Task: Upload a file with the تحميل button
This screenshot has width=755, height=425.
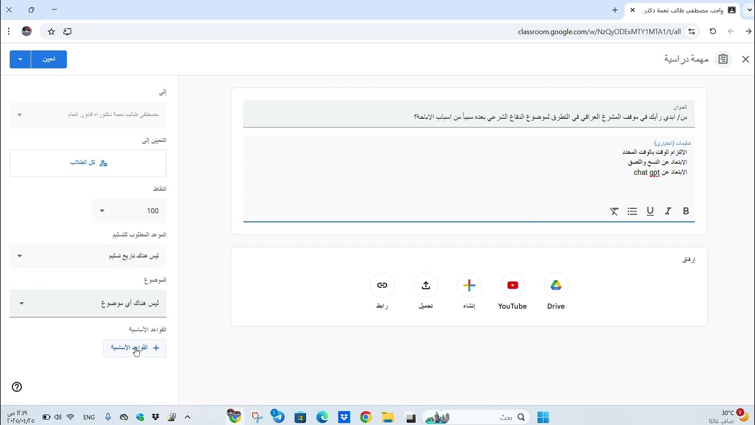Action: click(x=426, y=286)
